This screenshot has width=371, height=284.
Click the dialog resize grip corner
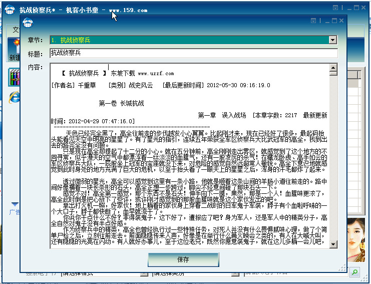tap(342, 267)
